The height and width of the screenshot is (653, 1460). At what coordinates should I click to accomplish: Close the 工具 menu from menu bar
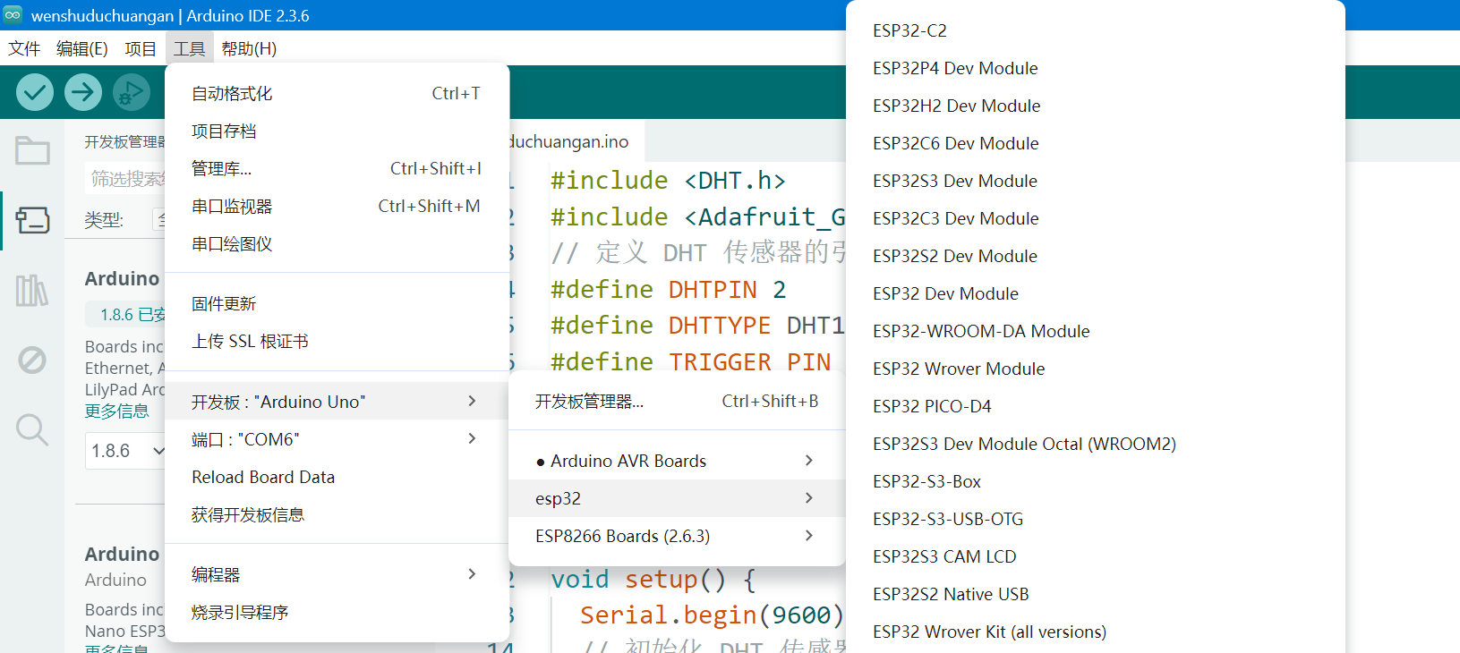coord(189,48)
